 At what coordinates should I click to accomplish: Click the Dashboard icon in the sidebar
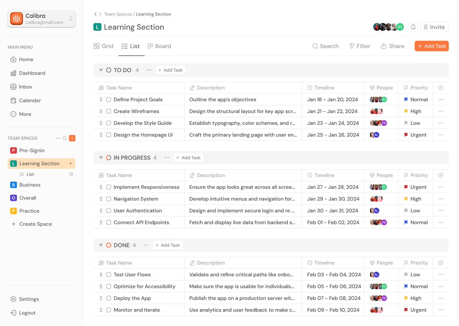point(14,73)
